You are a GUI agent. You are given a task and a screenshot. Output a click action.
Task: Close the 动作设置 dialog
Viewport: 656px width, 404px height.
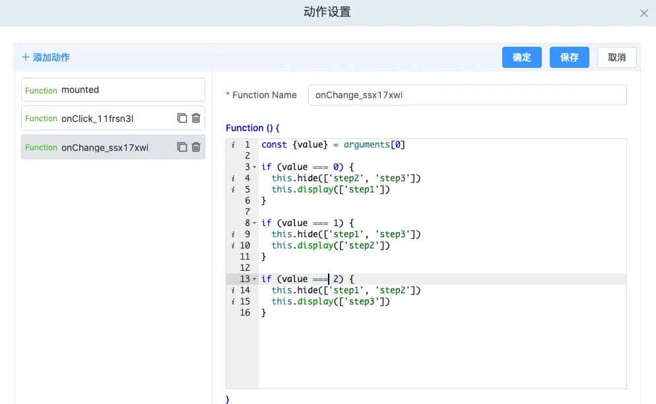[x=644, y=13]
